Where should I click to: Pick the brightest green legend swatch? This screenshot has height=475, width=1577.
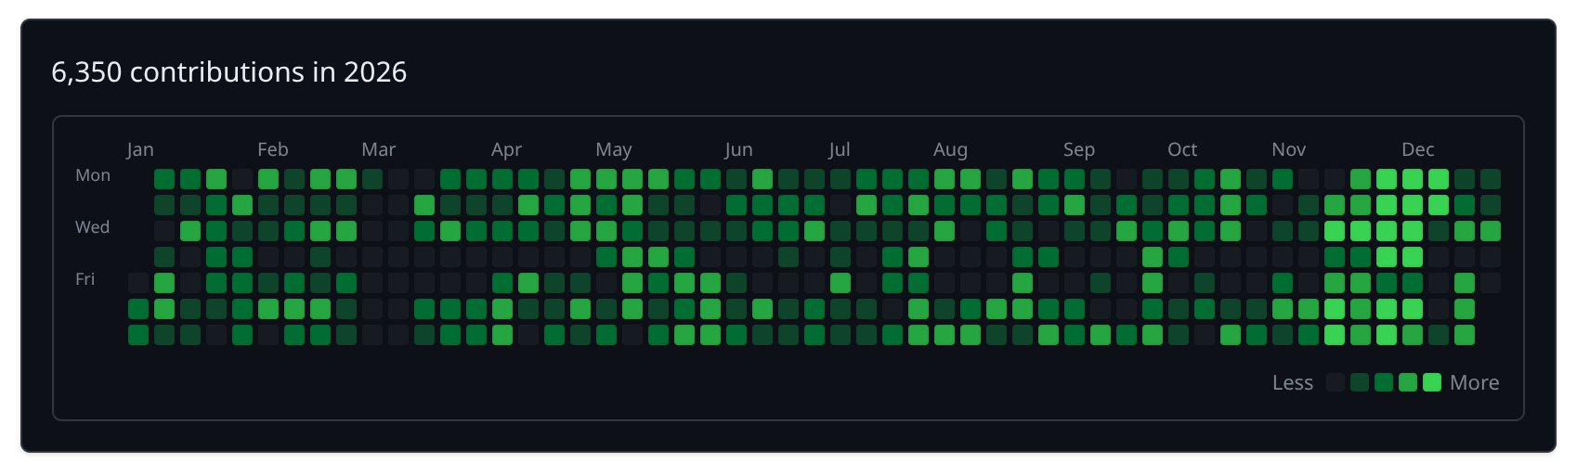(x=1432, y=382)
